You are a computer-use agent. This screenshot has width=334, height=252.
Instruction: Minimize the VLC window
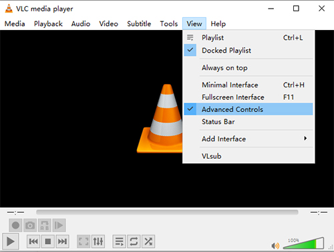(271, 9)
